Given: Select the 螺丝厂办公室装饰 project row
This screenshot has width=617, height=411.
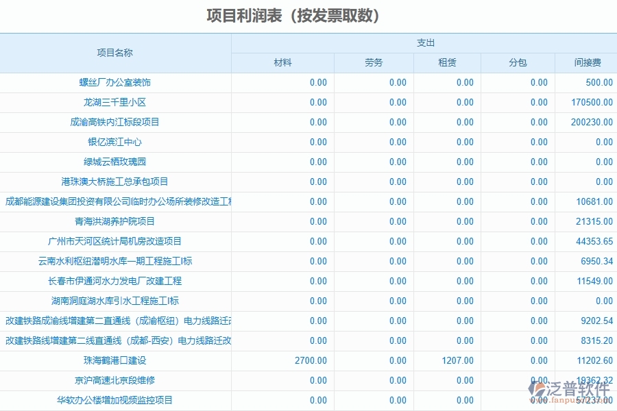Looking at the screenshot, I should pyautogui.click(x=116, y=82).
